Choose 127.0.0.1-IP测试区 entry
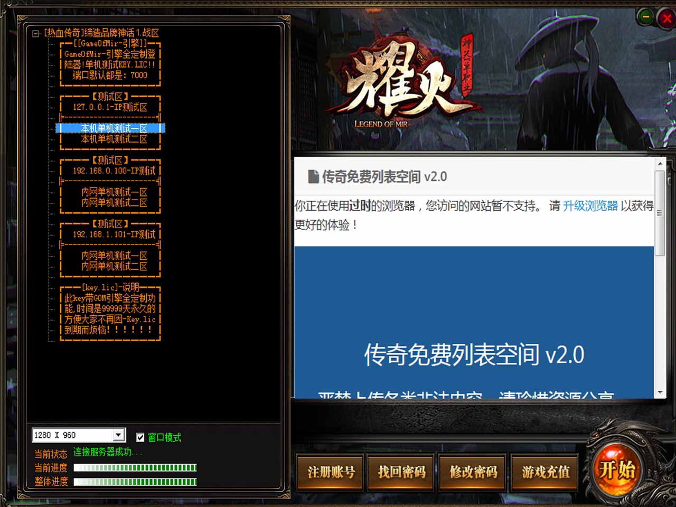The width and height of the screenshot is (676, 507). click(x=110, y=107)
